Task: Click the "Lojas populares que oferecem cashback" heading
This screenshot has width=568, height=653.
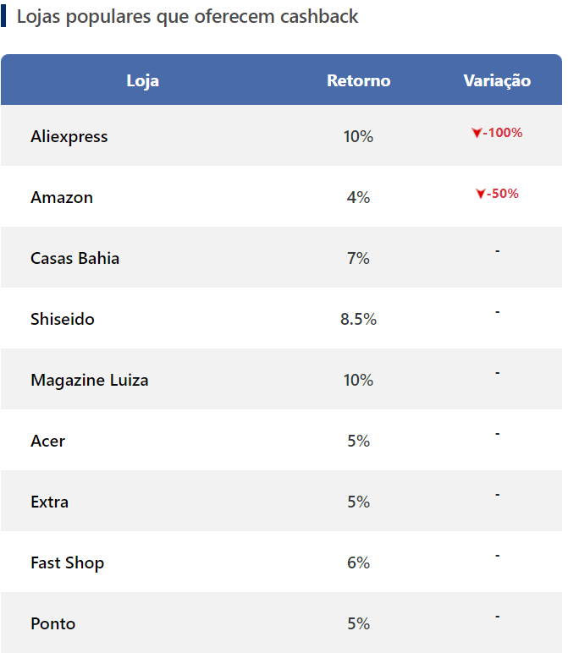Action: point(187,17)
